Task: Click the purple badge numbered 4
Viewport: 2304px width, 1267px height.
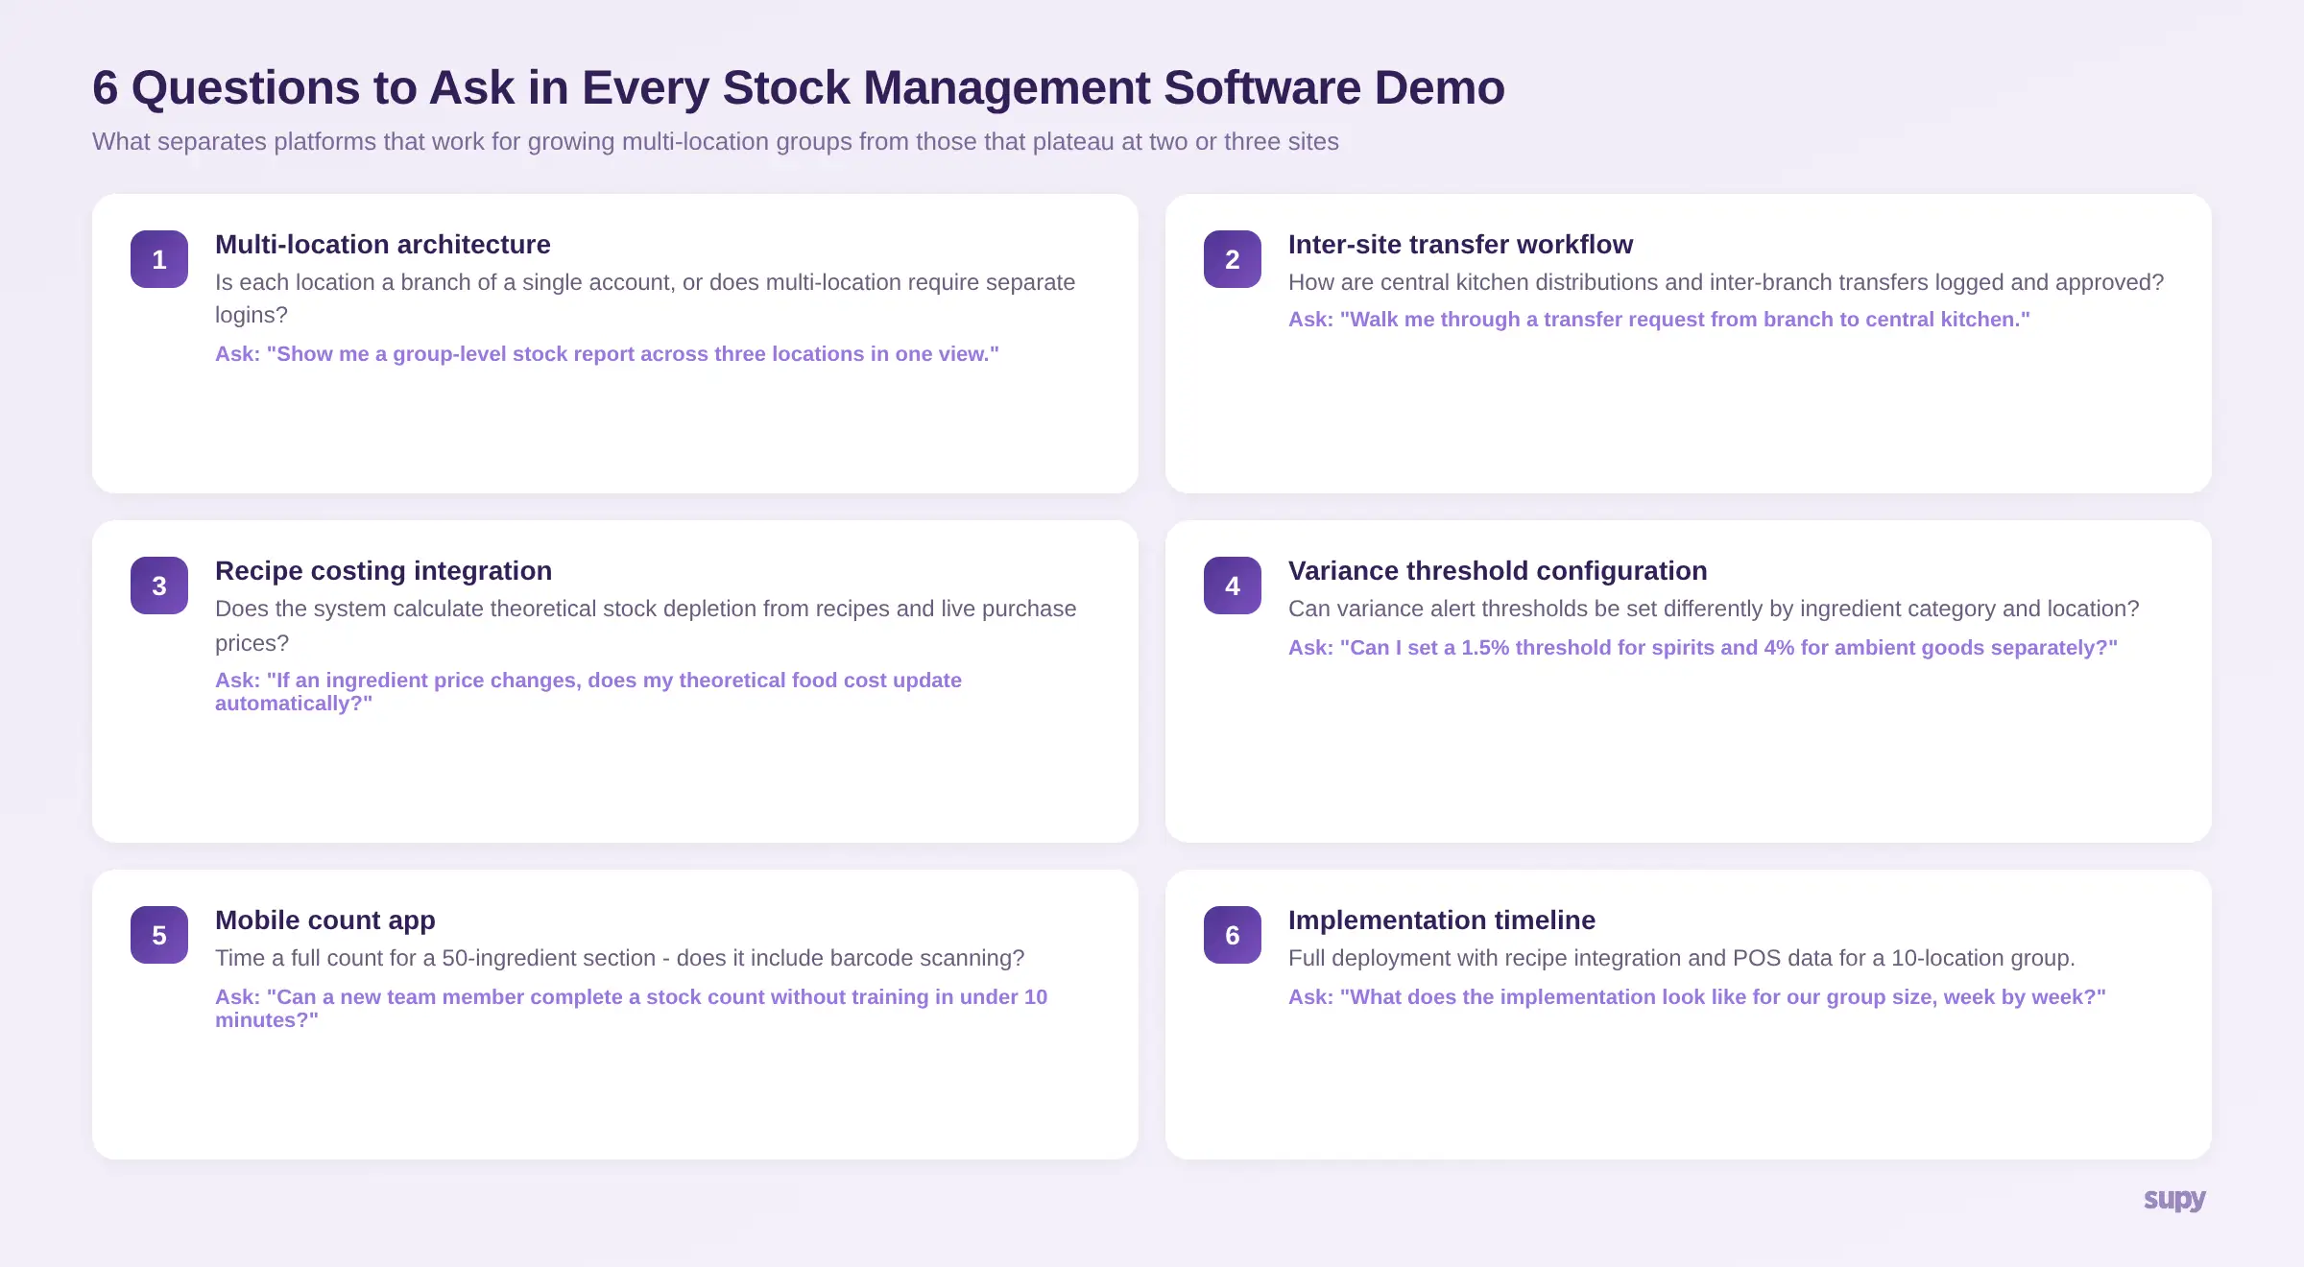Action: click(1233, 585)
